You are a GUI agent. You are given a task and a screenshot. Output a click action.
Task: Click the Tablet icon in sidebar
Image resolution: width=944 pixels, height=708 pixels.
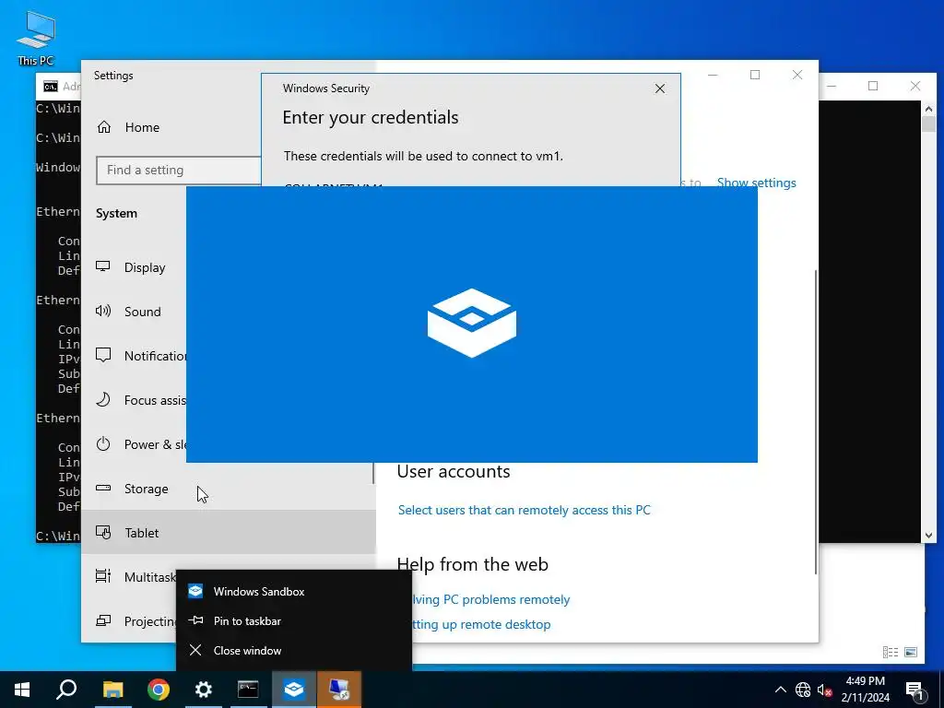coord(103,532)
